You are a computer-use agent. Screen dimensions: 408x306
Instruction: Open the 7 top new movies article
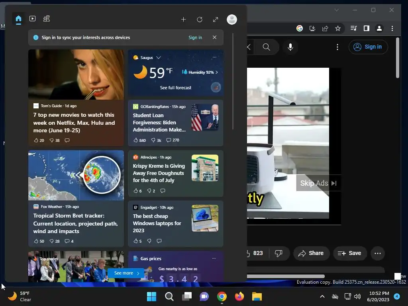click(x=74, y=123)
